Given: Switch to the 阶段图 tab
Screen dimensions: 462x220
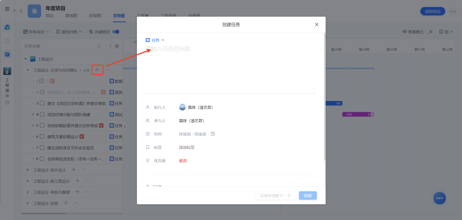Looking at the screenshot, I should (x=95, y=15).
